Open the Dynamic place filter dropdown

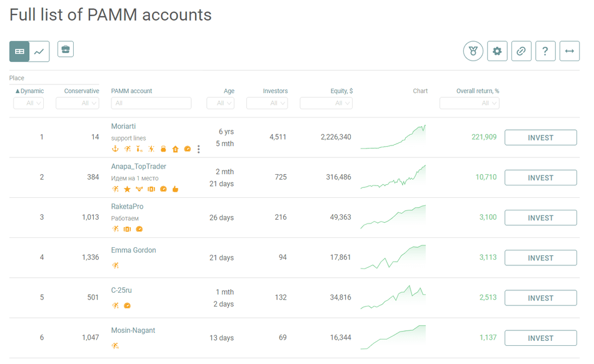[29, 103]
